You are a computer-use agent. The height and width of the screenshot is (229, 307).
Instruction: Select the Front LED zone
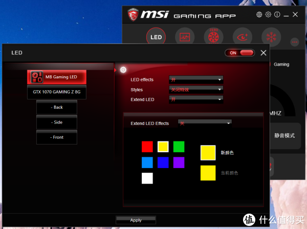point(57,137)
